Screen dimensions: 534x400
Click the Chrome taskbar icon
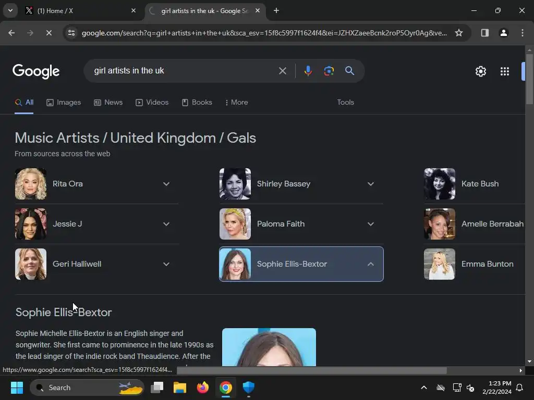coord(225,387)
